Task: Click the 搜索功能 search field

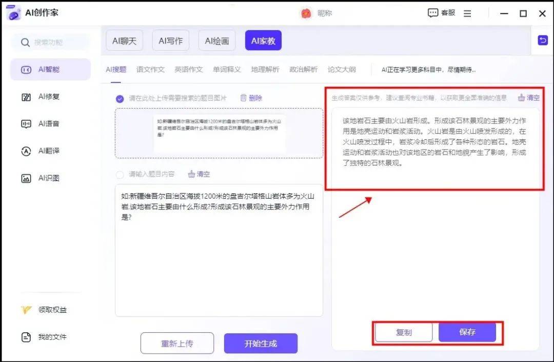Action: [x=51, y=42]
